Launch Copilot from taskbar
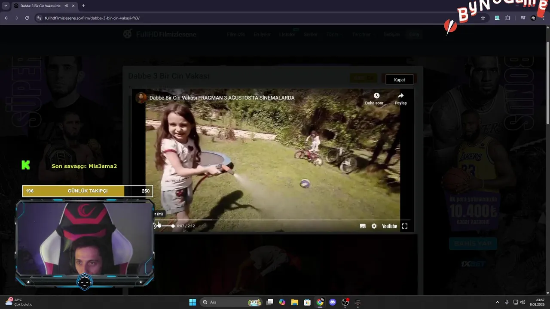 click(282, 302)
